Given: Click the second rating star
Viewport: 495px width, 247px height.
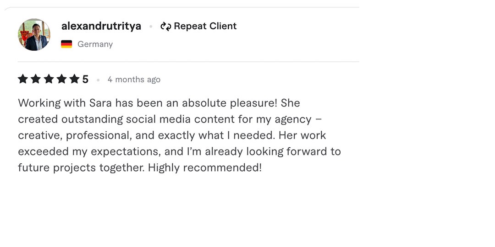Looking at the screenshot, I should 36,79.
